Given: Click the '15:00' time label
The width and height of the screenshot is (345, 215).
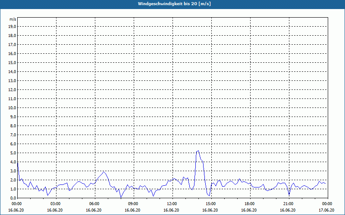Looking at the screenshot, I should (x=211, y=204).
